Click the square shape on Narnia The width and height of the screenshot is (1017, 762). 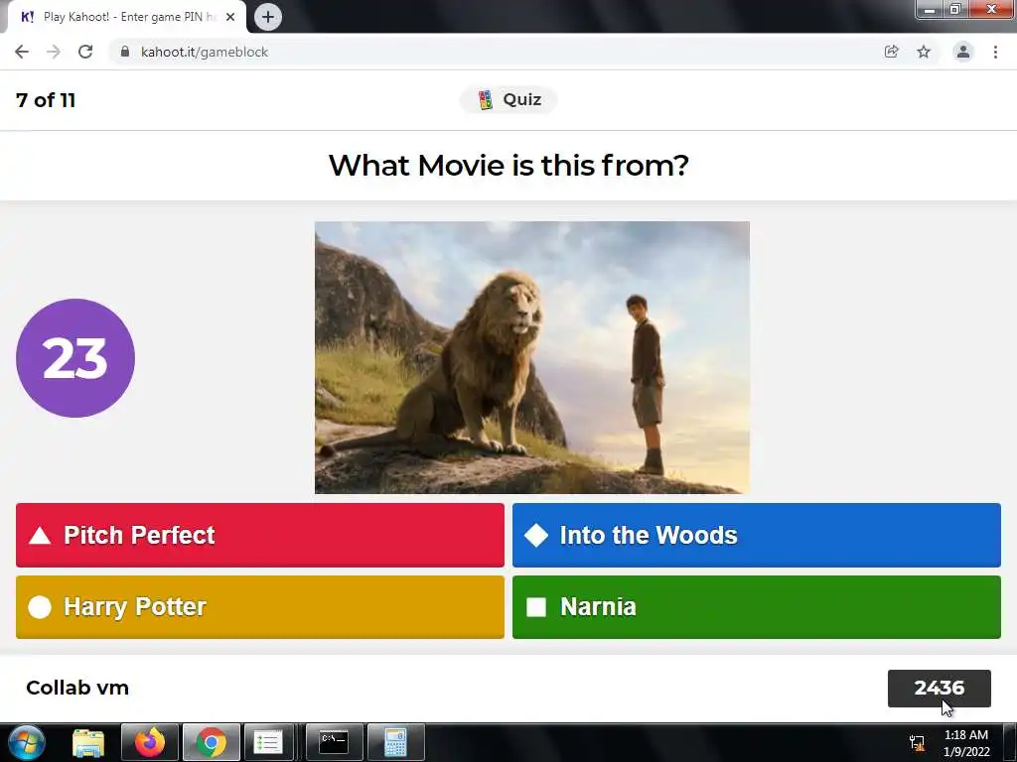click(x=536, y=607)
